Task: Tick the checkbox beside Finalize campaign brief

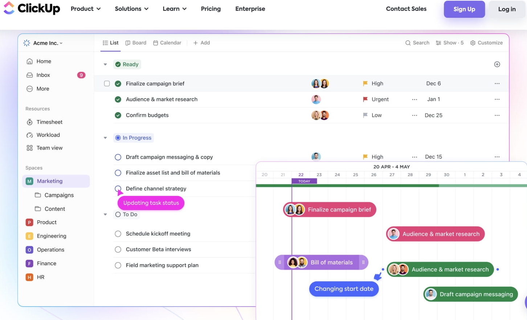Action: pyautogui.click(x=107, y=83)
